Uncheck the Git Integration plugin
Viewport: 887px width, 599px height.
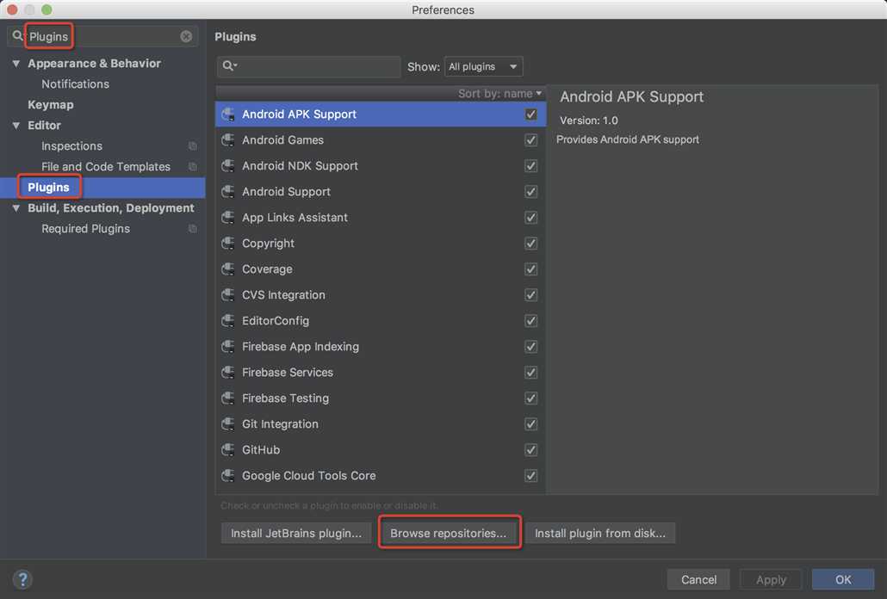coord(530,423)
